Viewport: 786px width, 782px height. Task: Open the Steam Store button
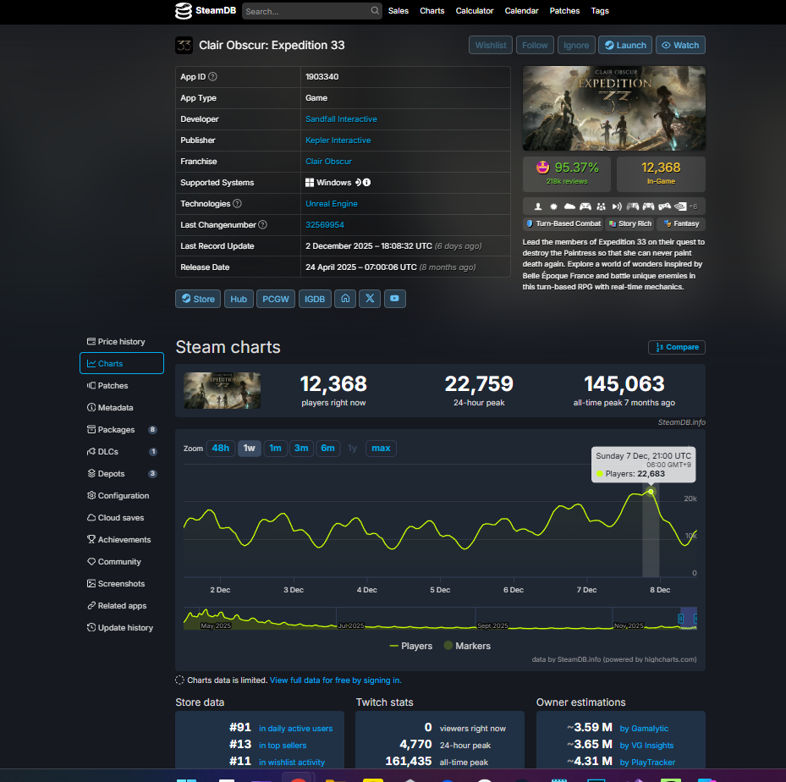198,299
